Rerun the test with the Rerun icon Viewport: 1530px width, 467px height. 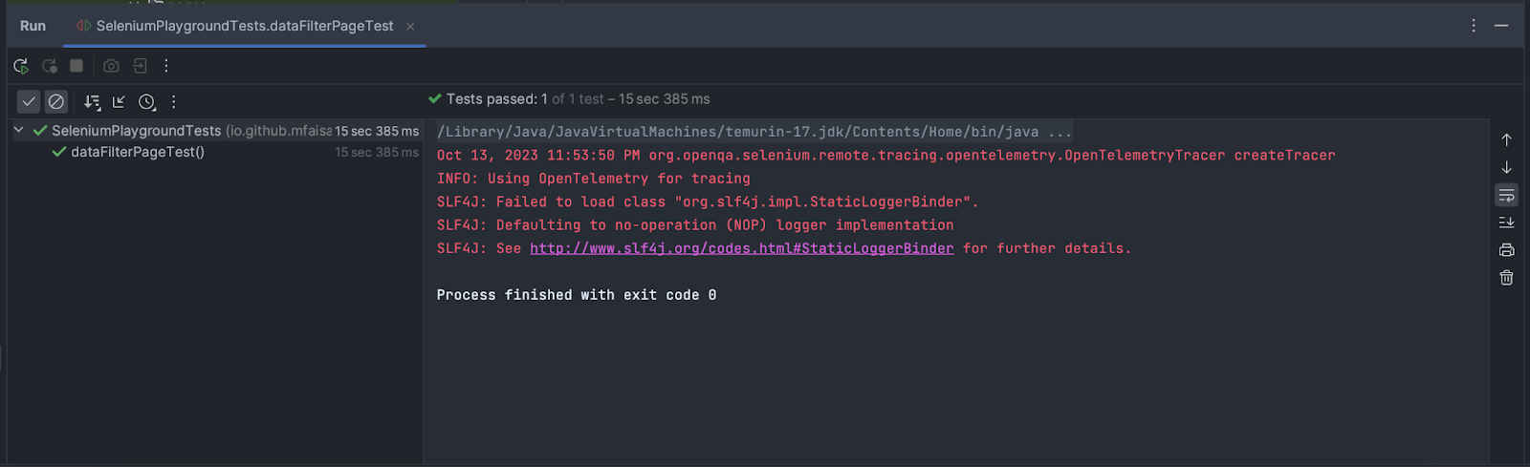tap(21, 66)
